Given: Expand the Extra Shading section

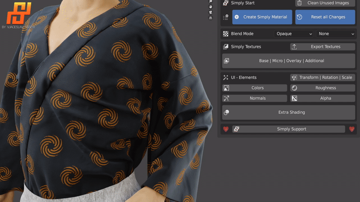Looking at the screenshot, I should pyautogui.click(x=288, y=112).
